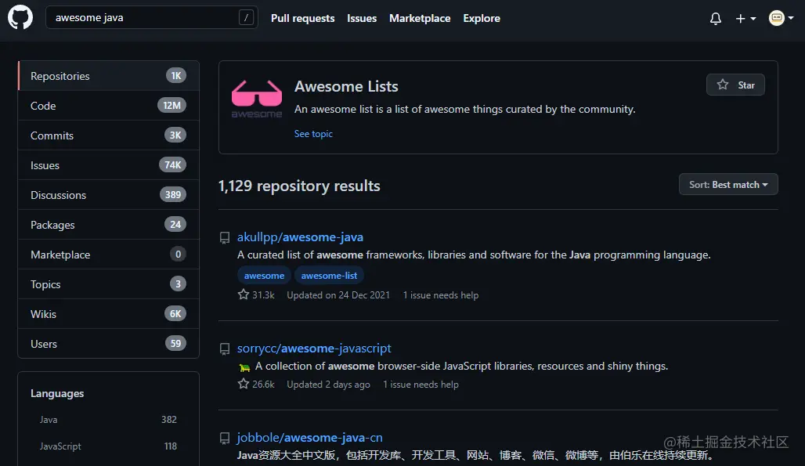This screenshot has height=466, width=805.
Task: Open the Sort: Best match dropdown
Action: pos(728,184)
